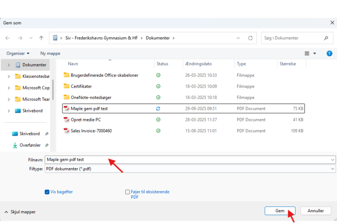The width and height of the screenshot is (337, 223).
Task: Expand the Klassenotesbøger tree node
Action: coord(9,76)
